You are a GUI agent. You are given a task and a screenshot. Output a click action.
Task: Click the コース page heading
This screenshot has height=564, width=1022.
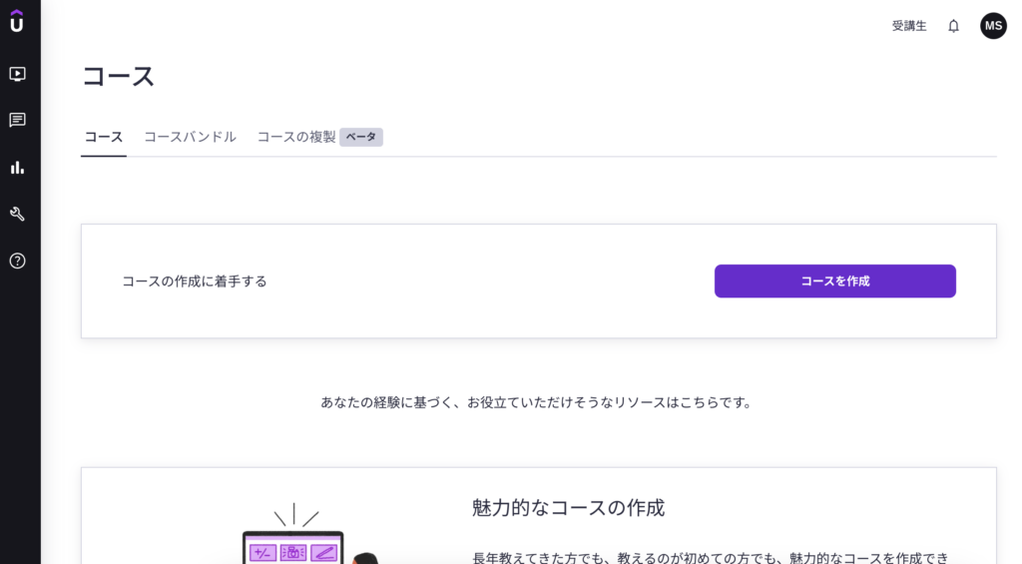pos(118,77)
